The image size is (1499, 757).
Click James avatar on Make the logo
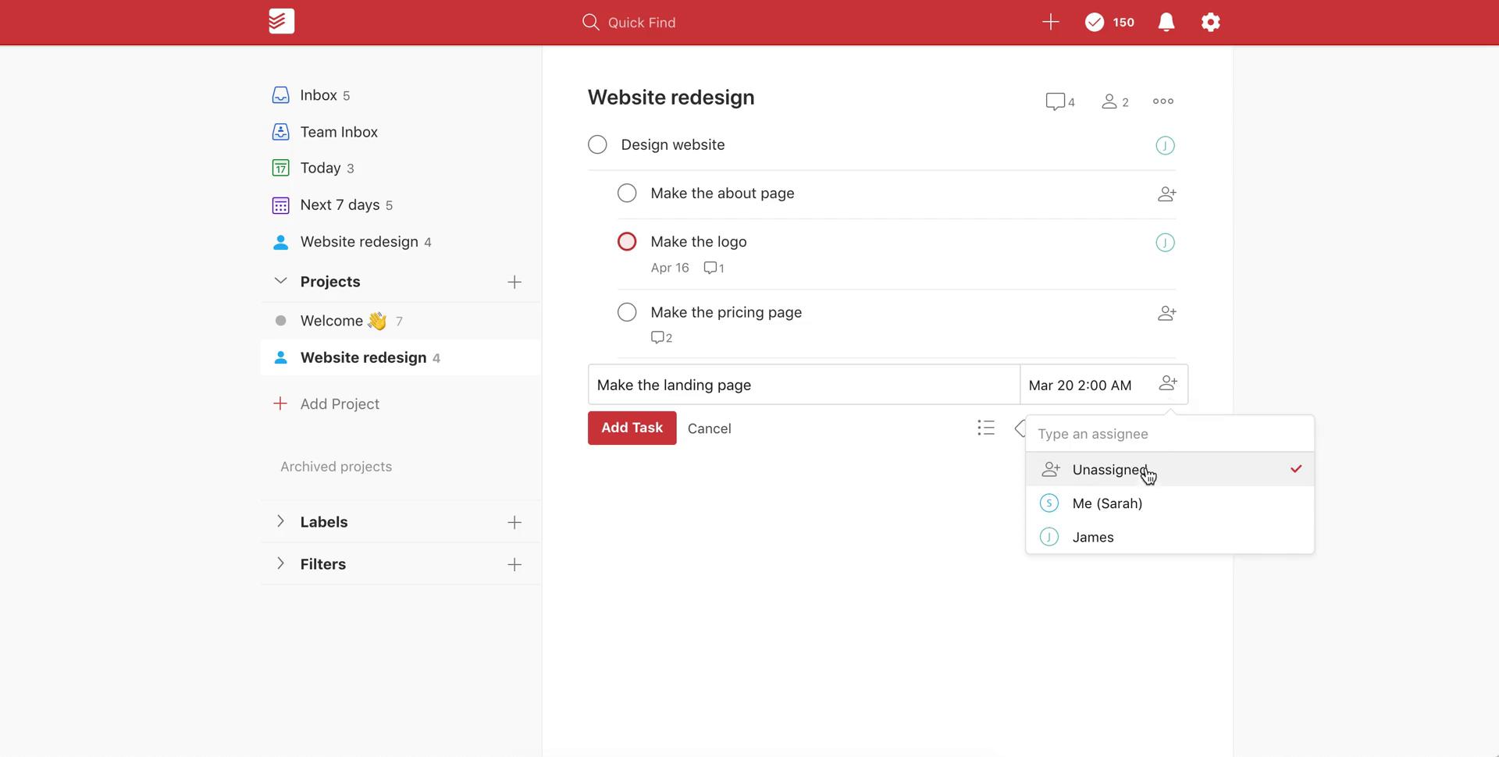(x=1165, y=243)
